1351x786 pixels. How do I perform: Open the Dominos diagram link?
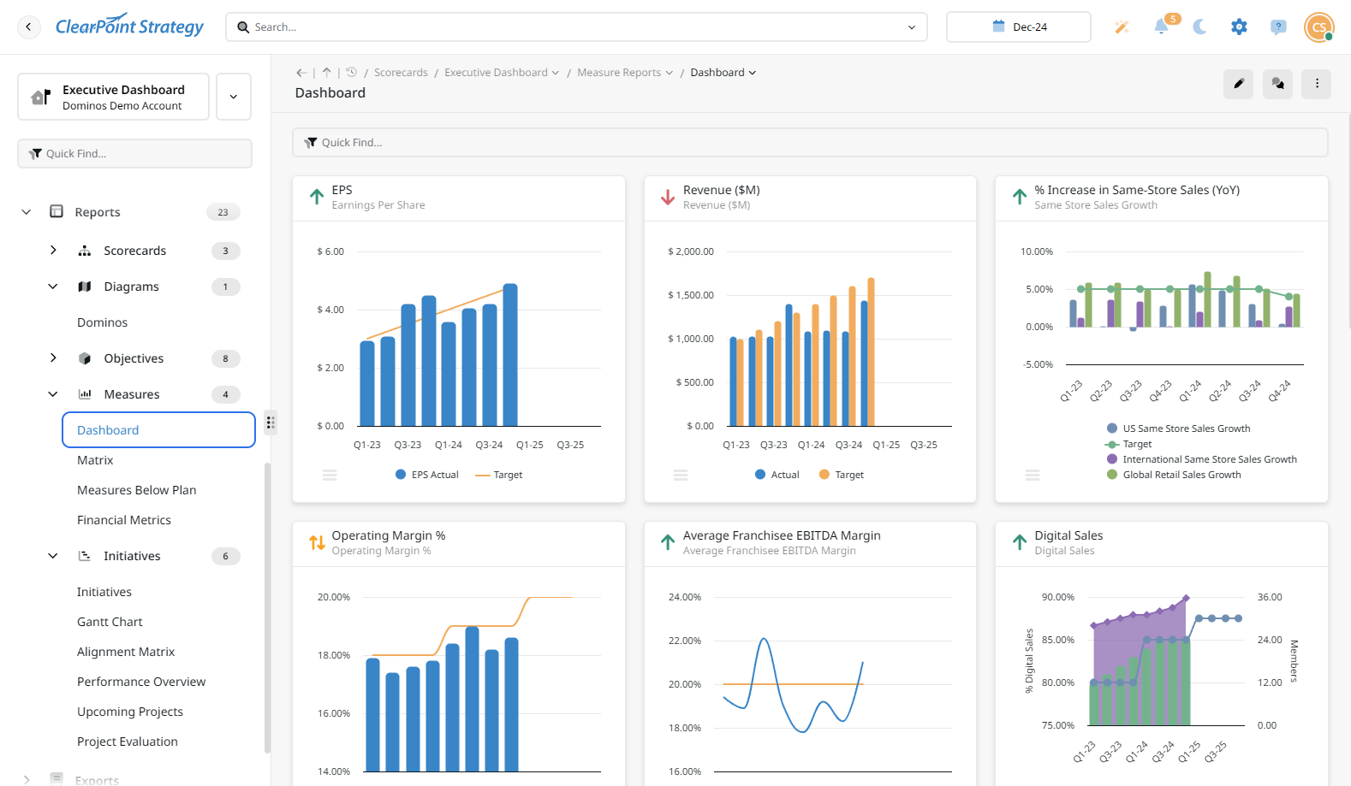coord(102,322)
